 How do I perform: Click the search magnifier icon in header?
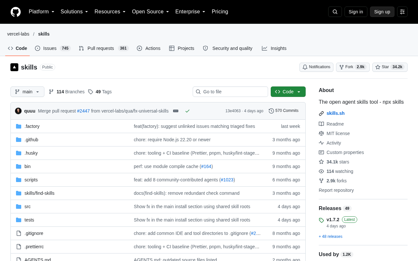pos(335,12)
